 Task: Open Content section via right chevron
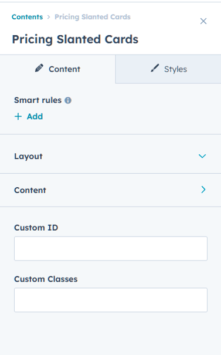[203, 190]
